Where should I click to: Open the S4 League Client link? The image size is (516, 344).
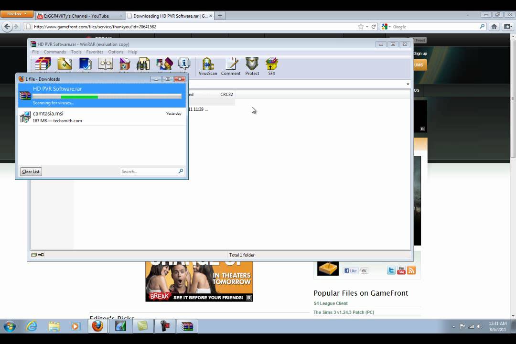tap(331, 303)
